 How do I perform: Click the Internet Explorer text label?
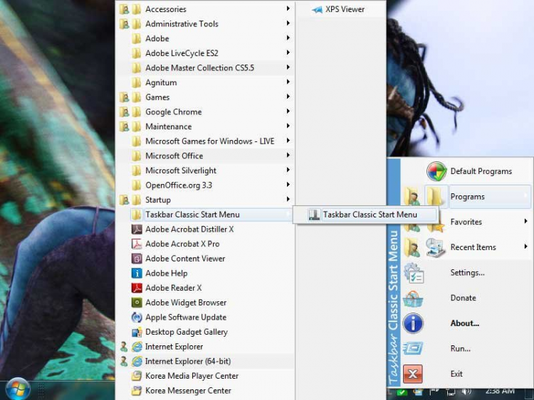[x=174, y=347]
